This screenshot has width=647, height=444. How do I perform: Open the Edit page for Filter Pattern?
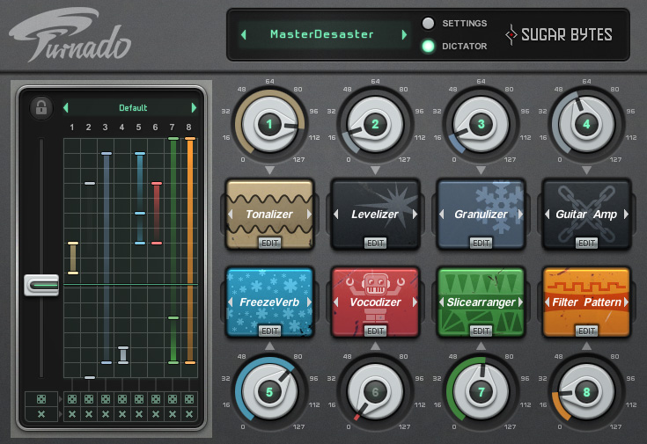[587, 331]
